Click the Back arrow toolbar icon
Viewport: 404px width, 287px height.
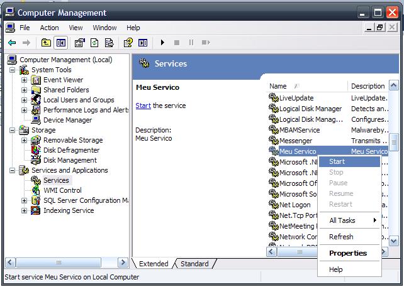pyautogui.click(x=11, y=43)
